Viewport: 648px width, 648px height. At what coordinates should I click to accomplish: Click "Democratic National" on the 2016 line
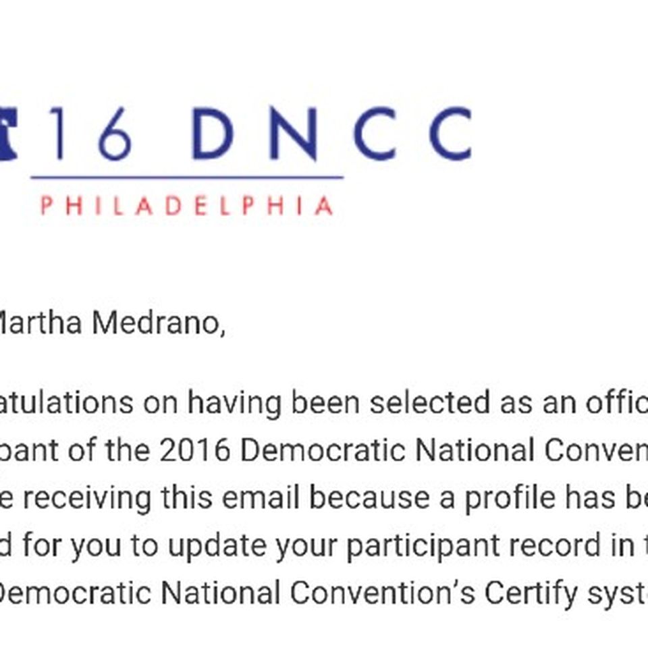pos(387,450)
